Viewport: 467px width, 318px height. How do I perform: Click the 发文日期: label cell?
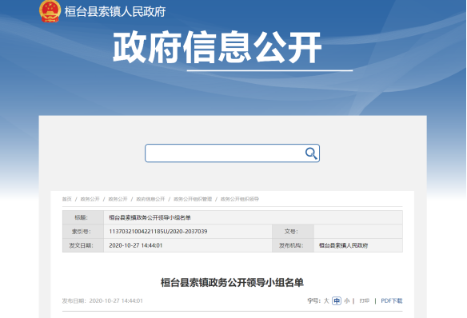[83, 245]
